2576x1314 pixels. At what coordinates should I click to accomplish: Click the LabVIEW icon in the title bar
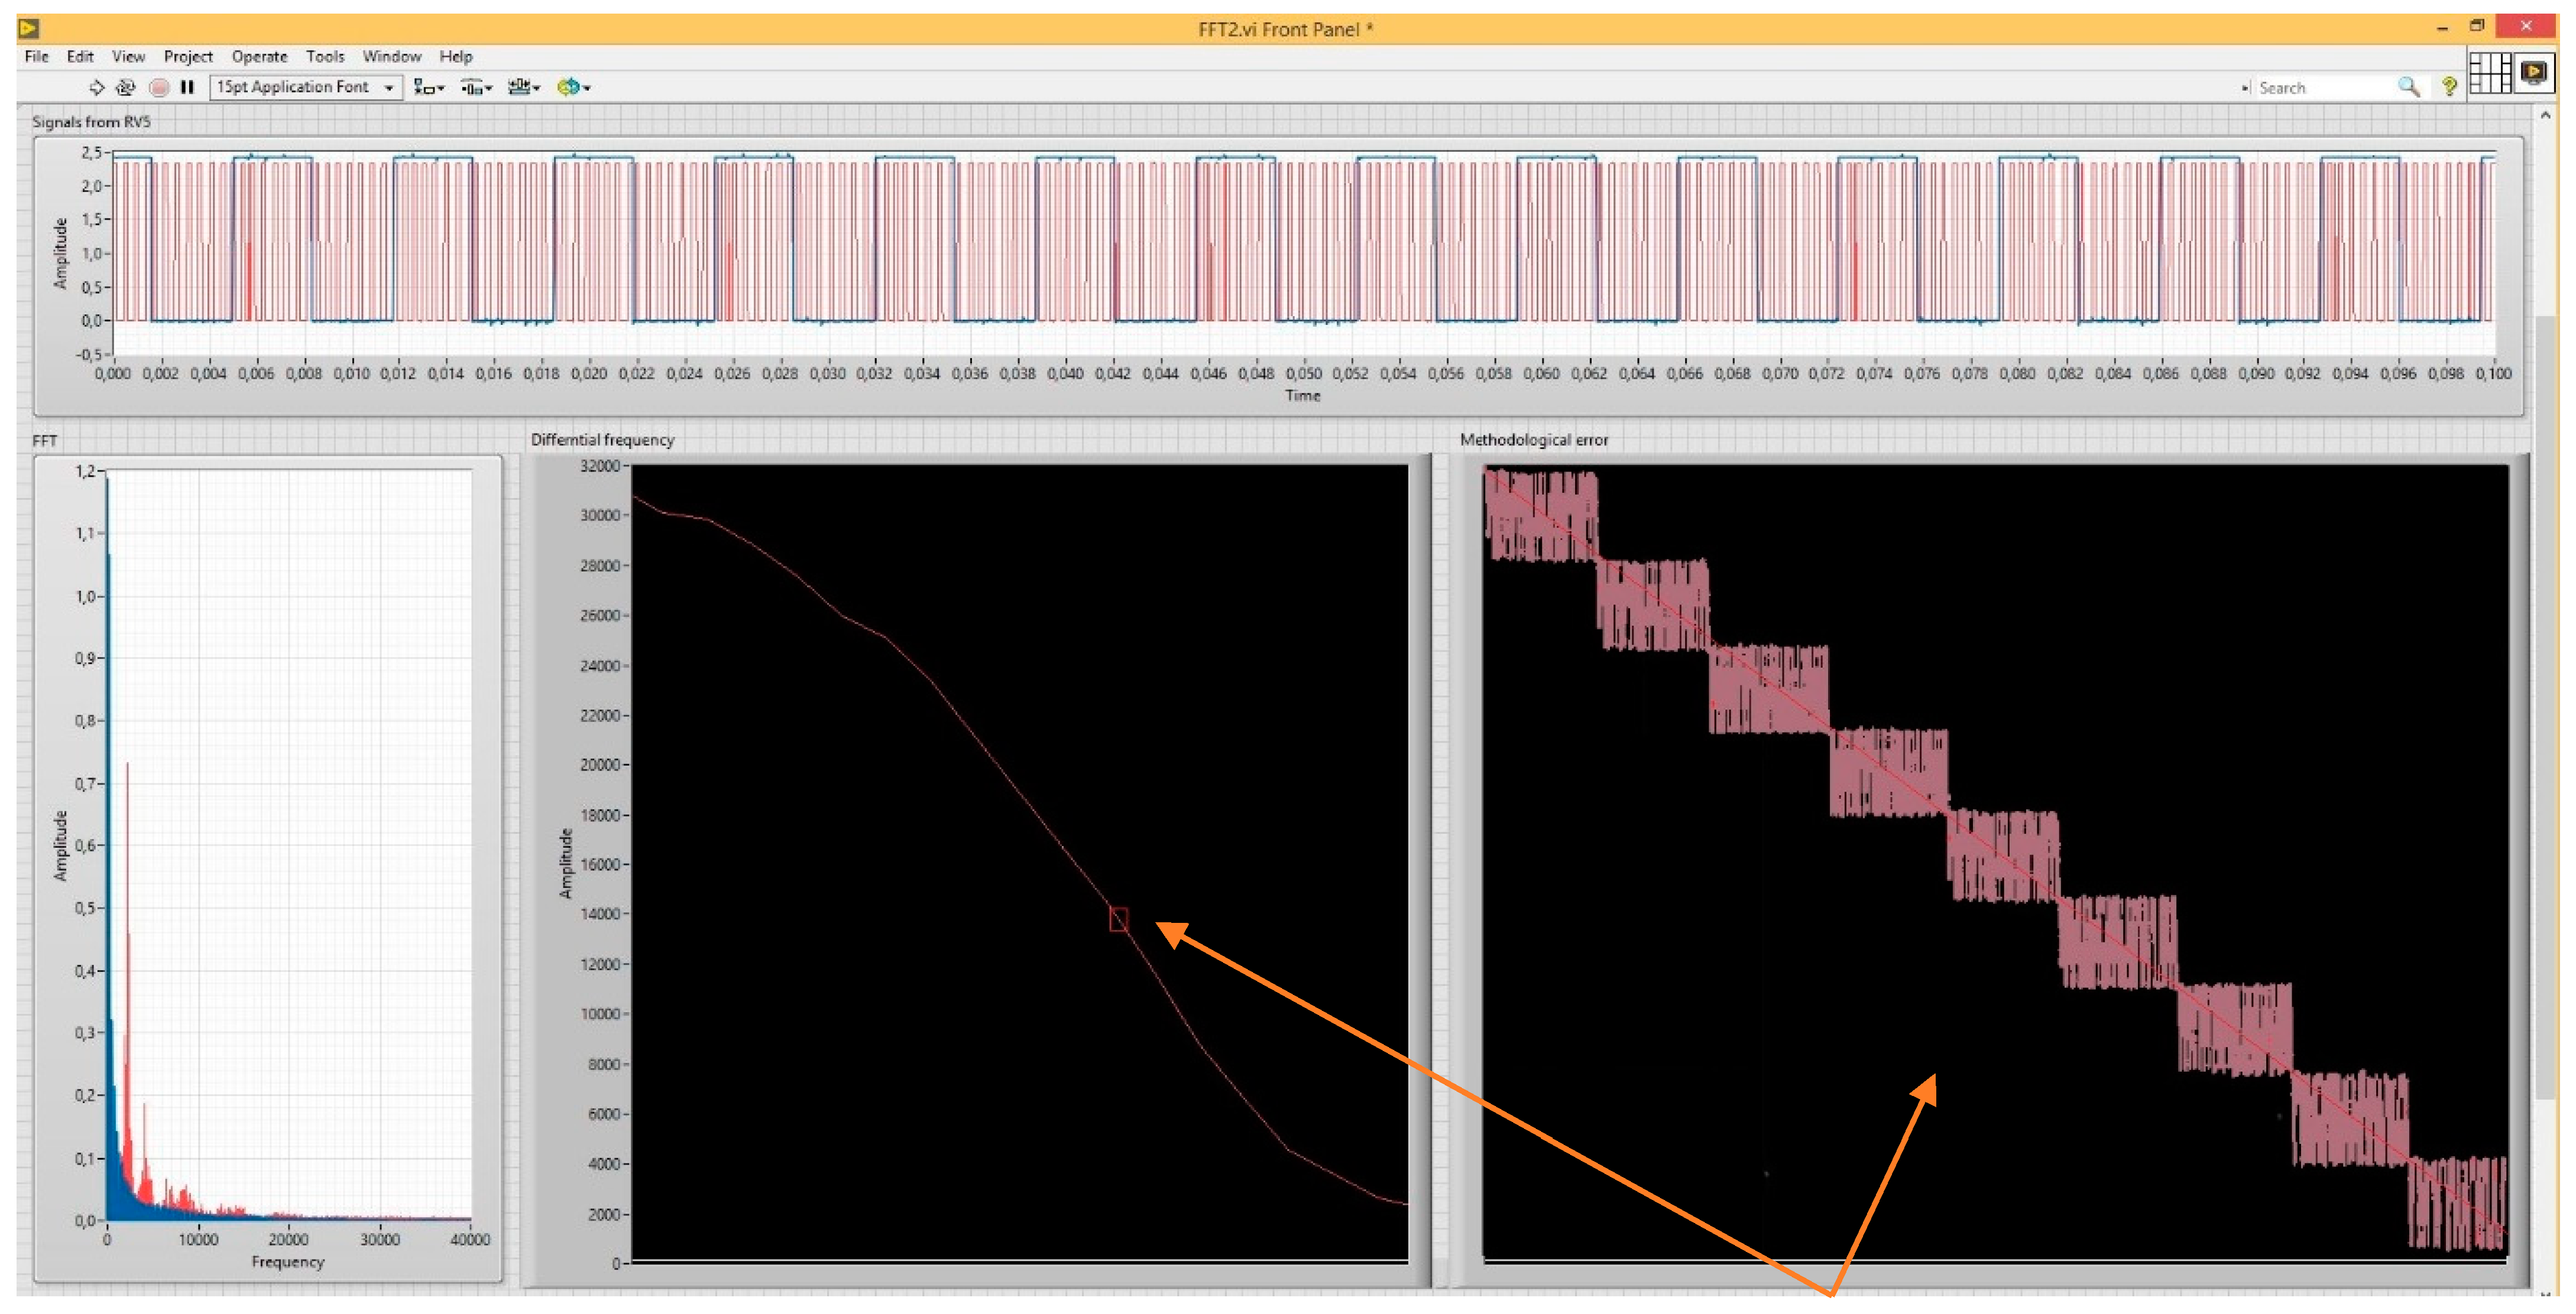(29, 29)
